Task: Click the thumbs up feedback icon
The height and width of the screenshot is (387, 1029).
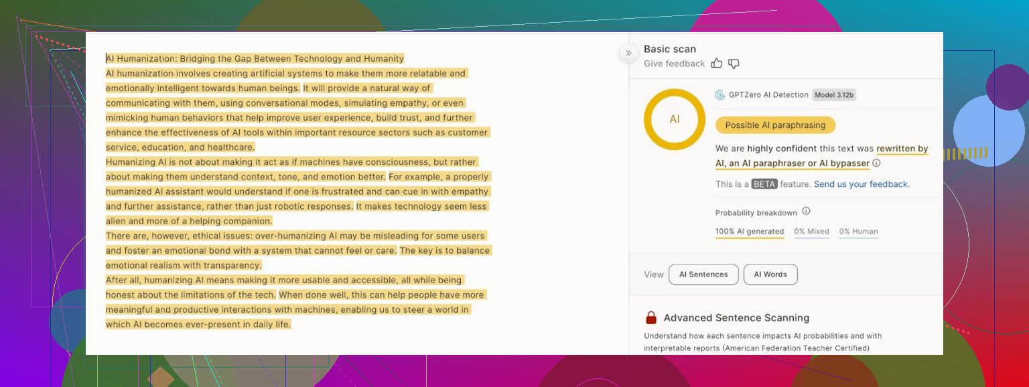Action: click(x=716, y=64)
